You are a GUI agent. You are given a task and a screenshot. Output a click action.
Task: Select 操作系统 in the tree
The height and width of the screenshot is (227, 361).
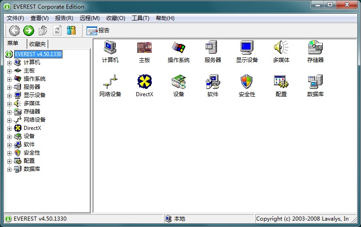[35, 79]
